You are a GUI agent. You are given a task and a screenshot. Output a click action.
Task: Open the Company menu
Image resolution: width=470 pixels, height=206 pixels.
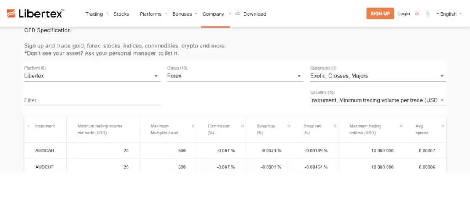[x=213, y=14]
